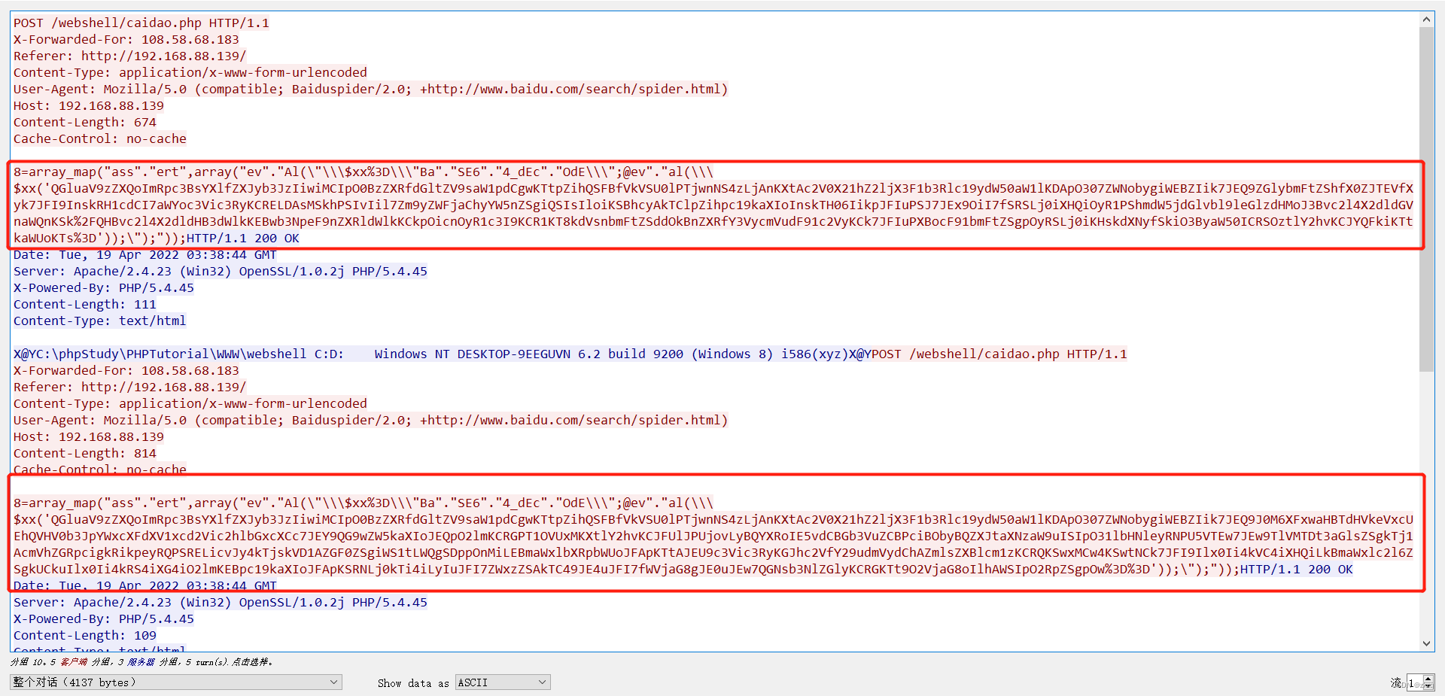Click the second X-Forwarded-For: 108.58.68.183 line
The width and height of the screenshot is (1445, 696).
tap(126, 370)
